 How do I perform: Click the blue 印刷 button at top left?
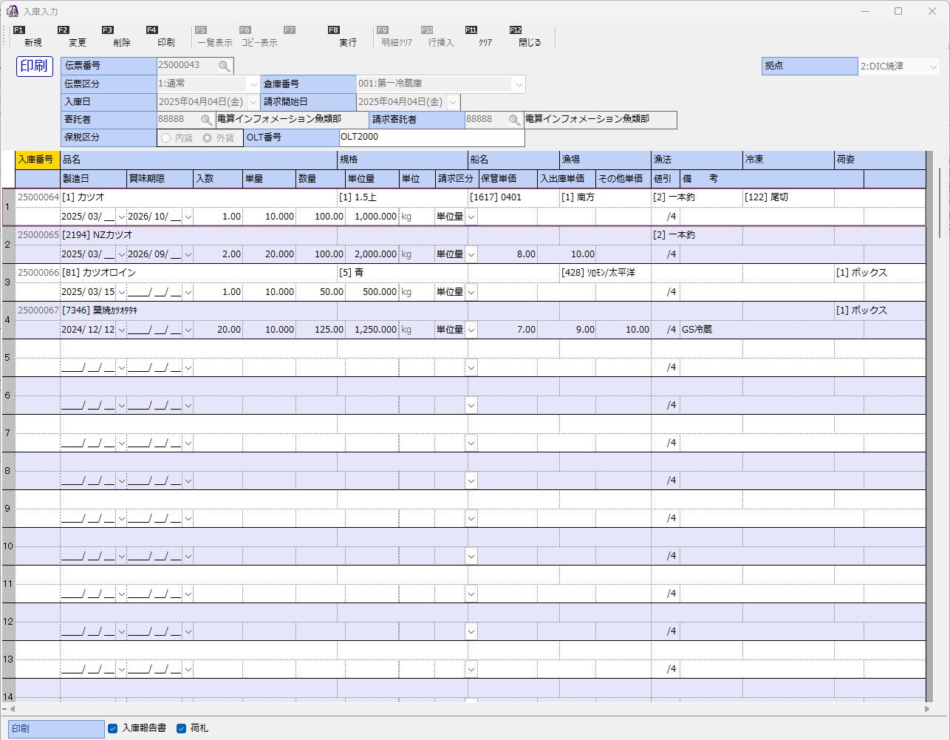(35, 66)
